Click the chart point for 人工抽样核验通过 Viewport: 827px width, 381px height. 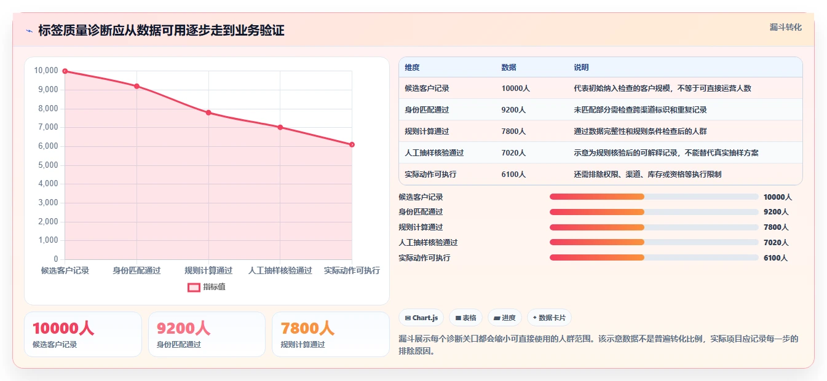(x=280, y=127)
